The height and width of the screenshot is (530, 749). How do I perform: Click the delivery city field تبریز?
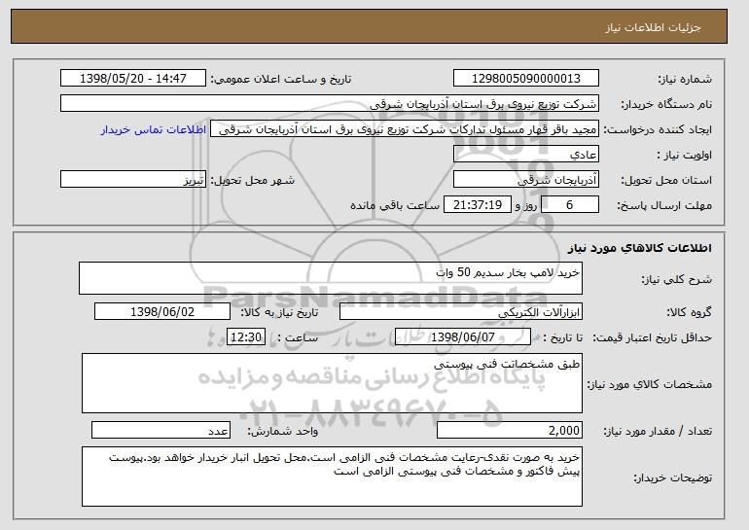pos(133,180)
